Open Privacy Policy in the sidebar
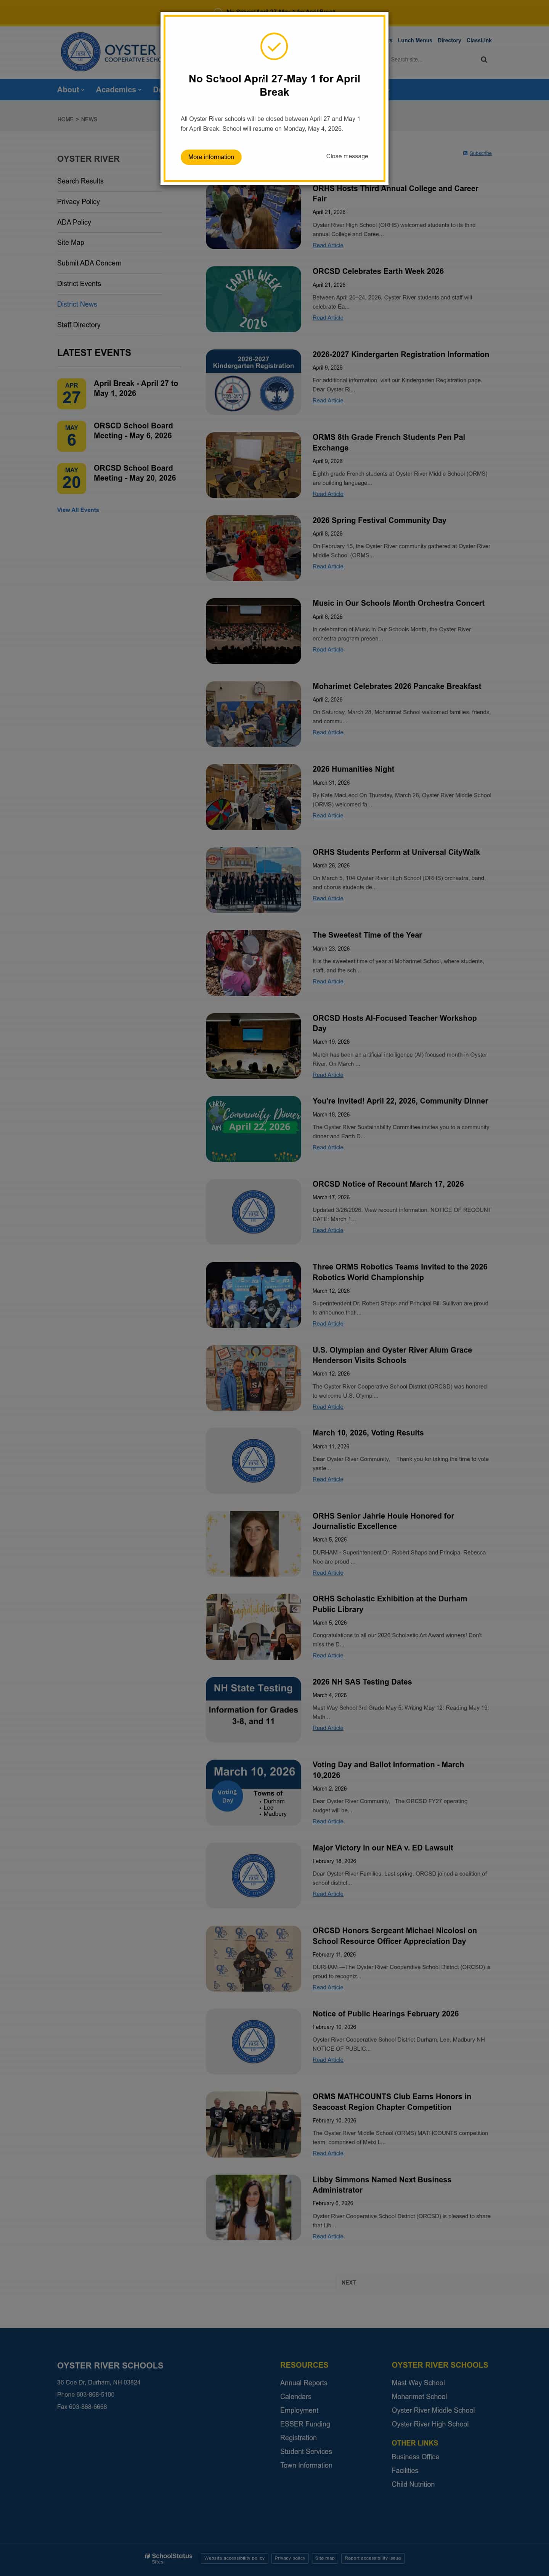The image size is (549, 2576). pyautogui.click(x=78, y=202)
